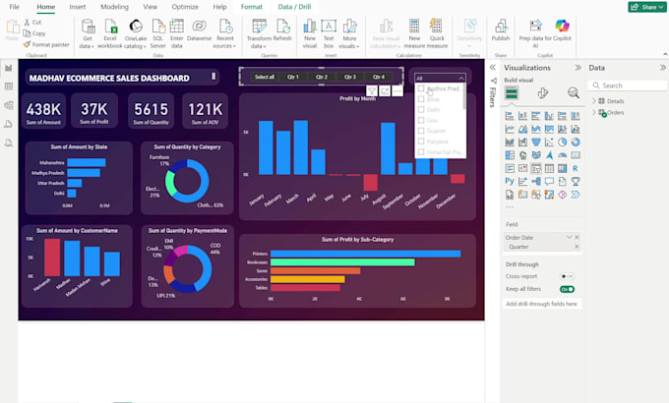Collapse the Visualizations pane with its chevrons

pyautogui.click(x=578, y=68)
